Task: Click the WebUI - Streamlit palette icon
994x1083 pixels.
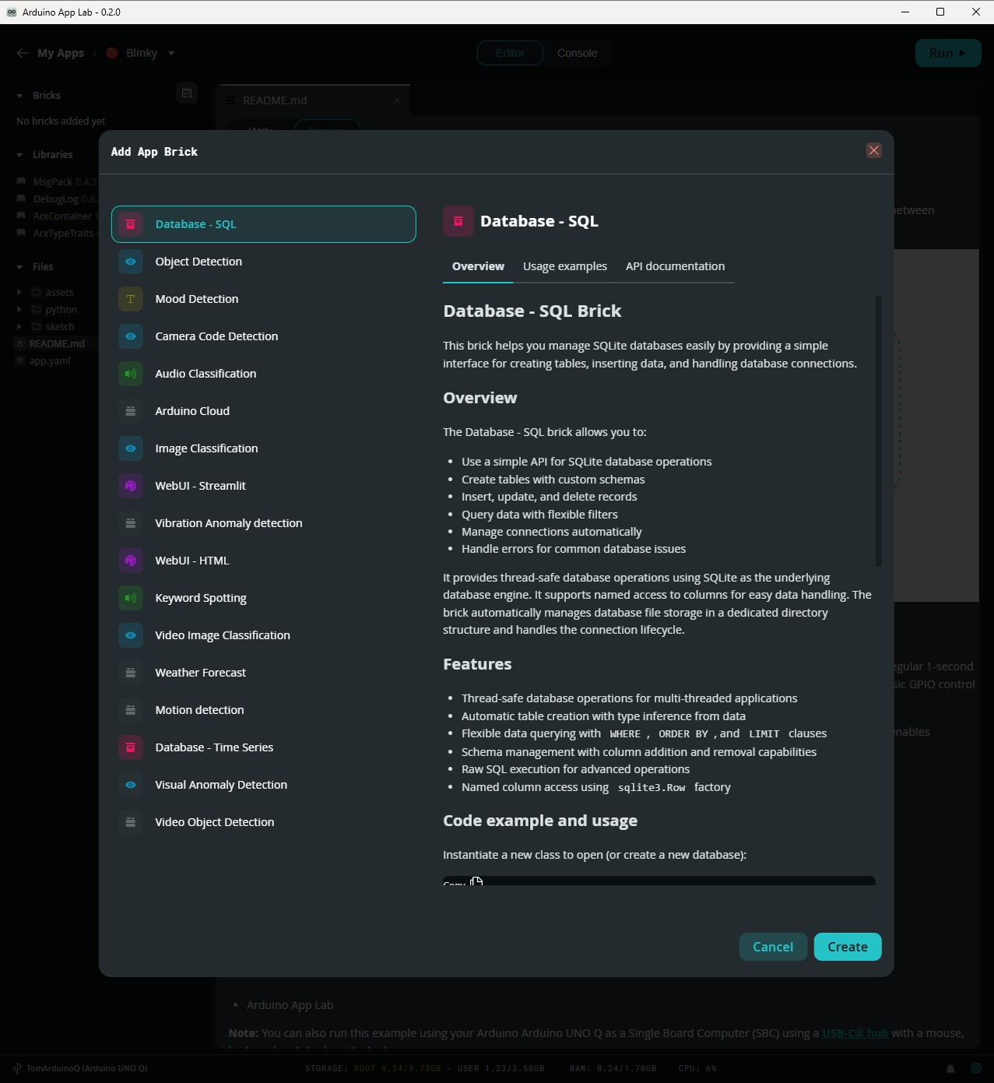Action: point(130,486)
